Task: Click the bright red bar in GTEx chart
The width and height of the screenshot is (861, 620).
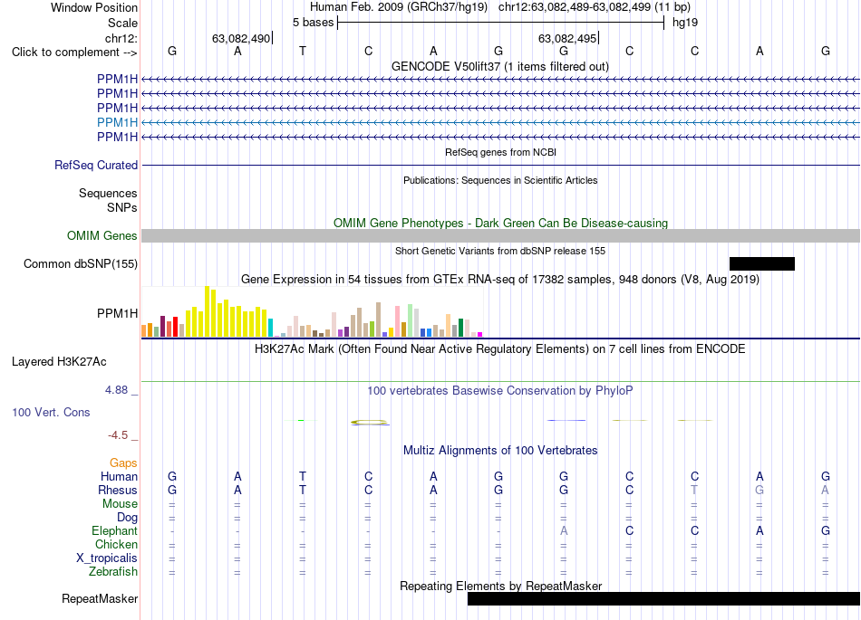Action: point(175,327)
